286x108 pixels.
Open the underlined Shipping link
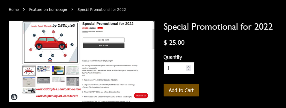(85, 31)
